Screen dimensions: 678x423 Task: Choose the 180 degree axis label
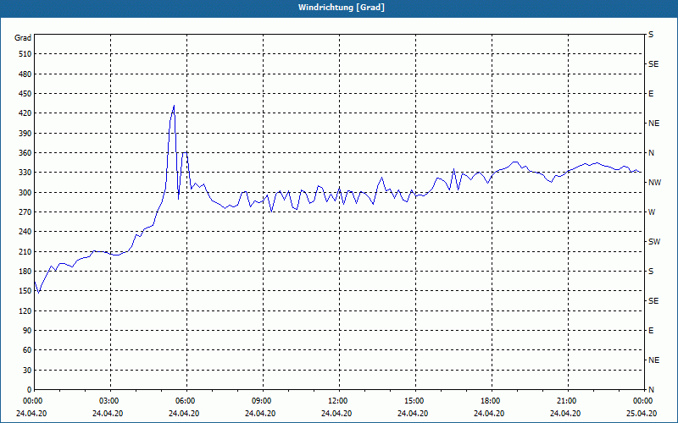pyautogui.click(x=25, y=272)
